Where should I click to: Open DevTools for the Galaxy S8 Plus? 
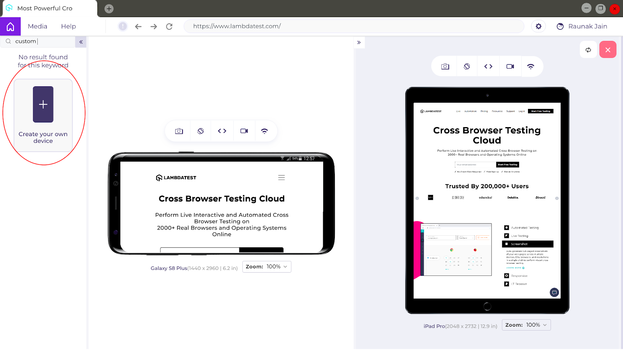(222, 131)
